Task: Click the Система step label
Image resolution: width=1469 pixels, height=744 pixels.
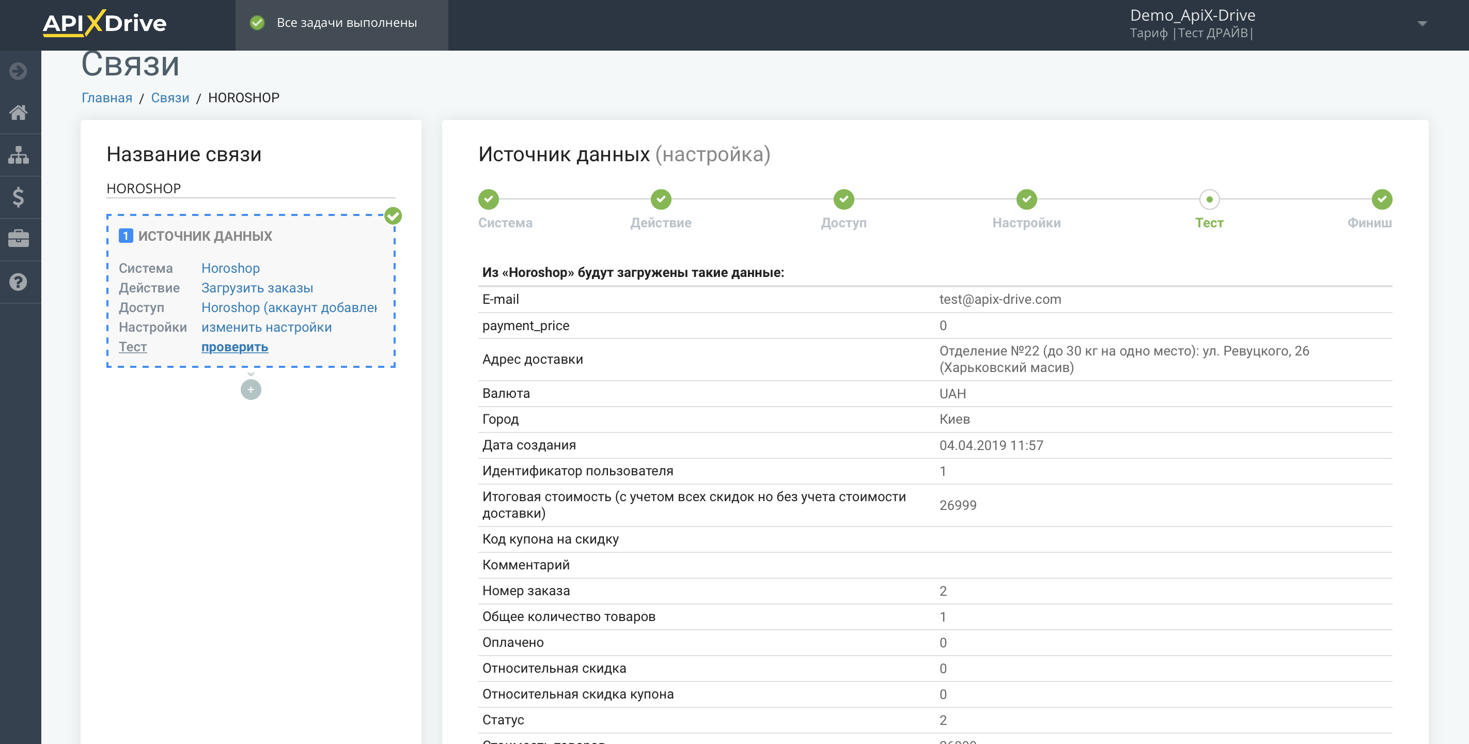Action: (x=505, y=223)
